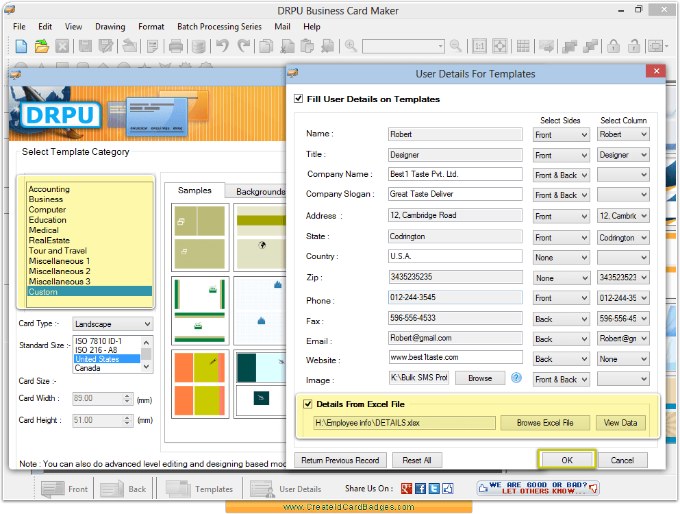Open the Back side view icon
The height and width of the screenshot is (514, 680).
(x=123, y=489)
